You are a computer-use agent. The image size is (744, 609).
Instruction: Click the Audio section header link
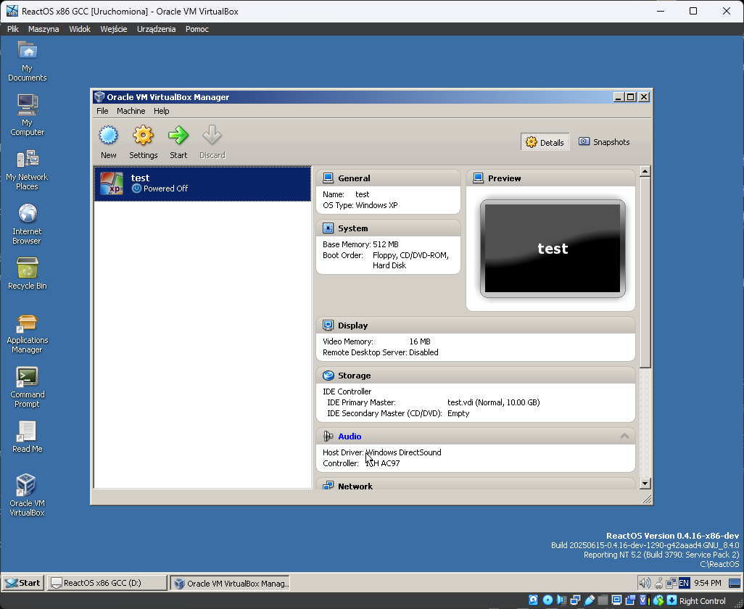(x=350, y=436)
